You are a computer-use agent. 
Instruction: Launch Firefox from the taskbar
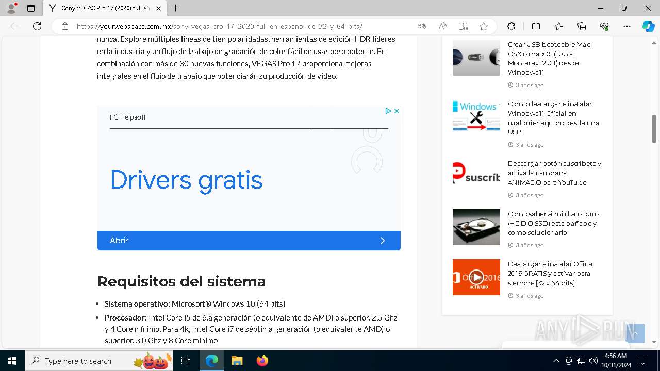(x=262, y=361)
